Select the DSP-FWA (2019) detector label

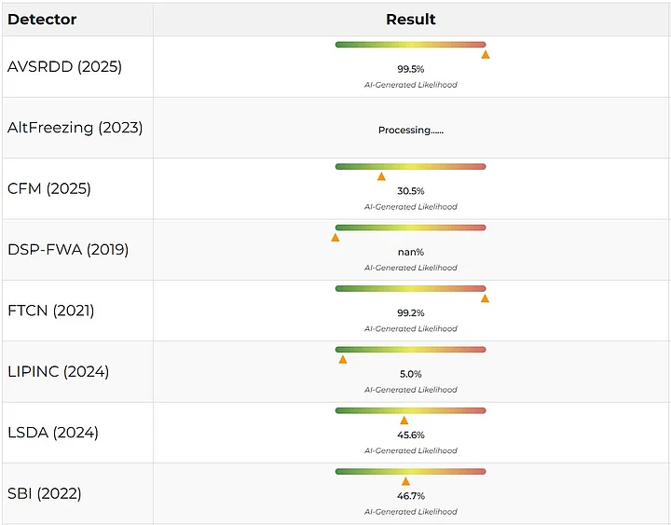coord(68,250)
